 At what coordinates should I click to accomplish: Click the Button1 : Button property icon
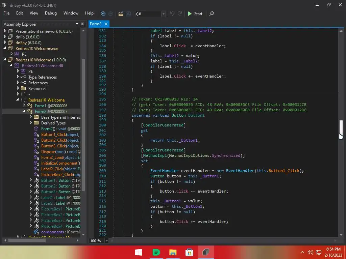click(36, 180)
